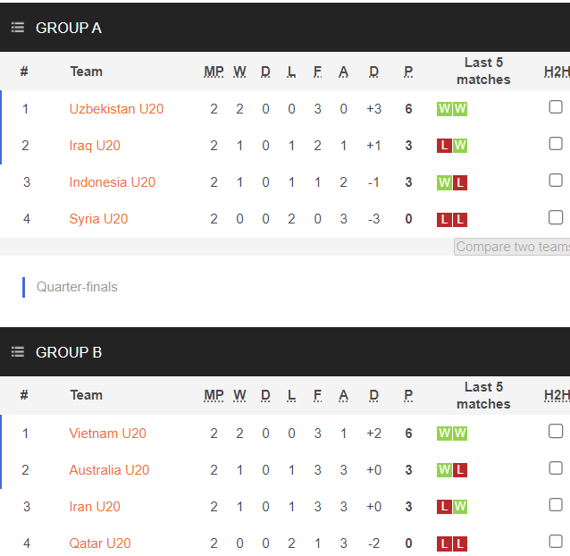Click the H2H column header in Group A
The width and height of the screenshot is (570, 556).
557,72
